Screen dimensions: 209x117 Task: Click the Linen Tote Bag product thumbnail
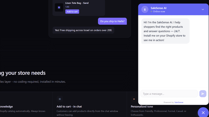[x=59, y=8]
